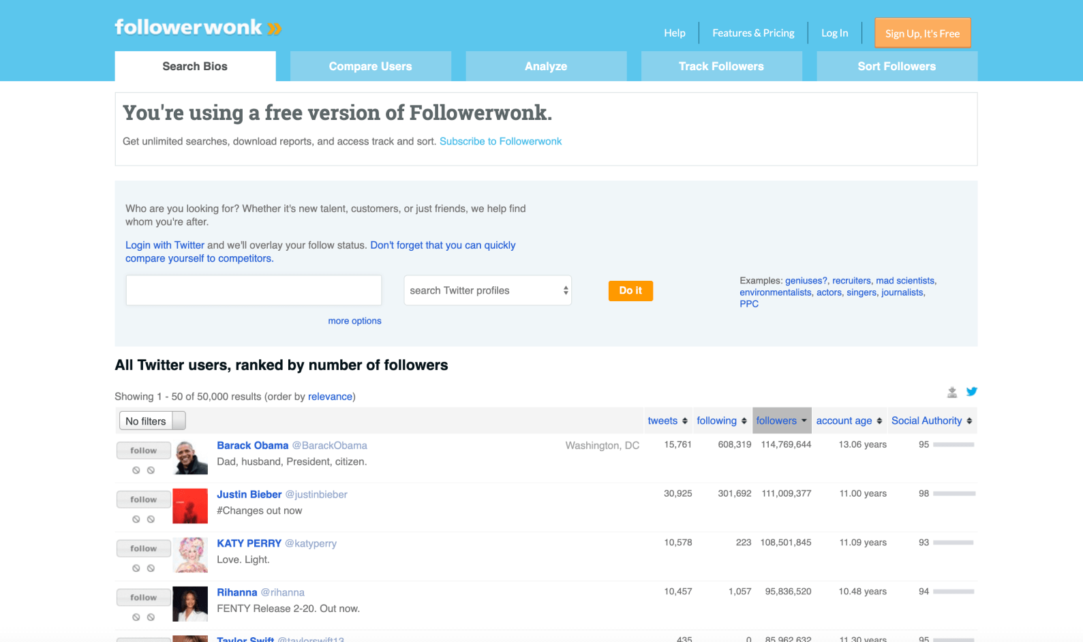Click the sort arrows next to account age

pyautogui.click(x=879, y=421)
